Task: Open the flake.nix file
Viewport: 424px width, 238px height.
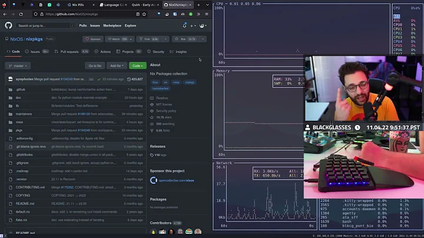Action: [21, 220]
